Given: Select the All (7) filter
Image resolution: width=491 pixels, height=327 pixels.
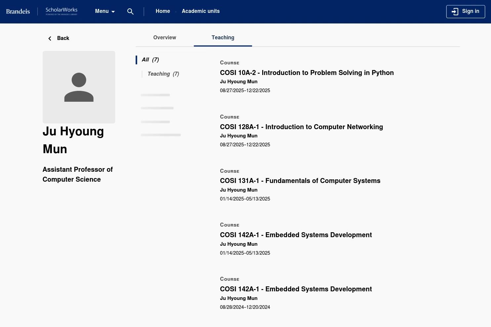Looking at the screenshot, I should [150, 60].
